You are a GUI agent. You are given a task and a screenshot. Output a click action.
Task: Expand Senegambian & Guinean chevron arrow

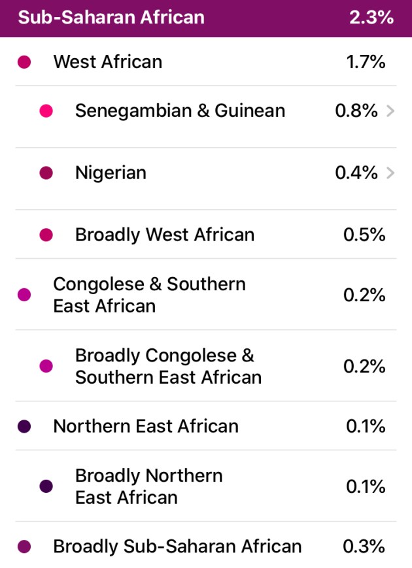pyautogui.click(x=390, y=111)
